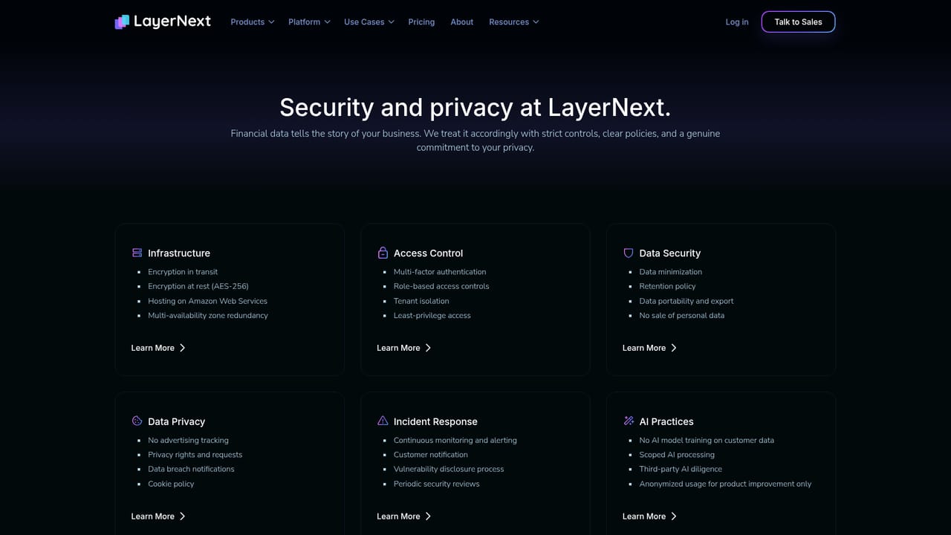This screenshot has height=535, width=951.
Task: Click the Access Control lock icon
Action: coord(383,253)
